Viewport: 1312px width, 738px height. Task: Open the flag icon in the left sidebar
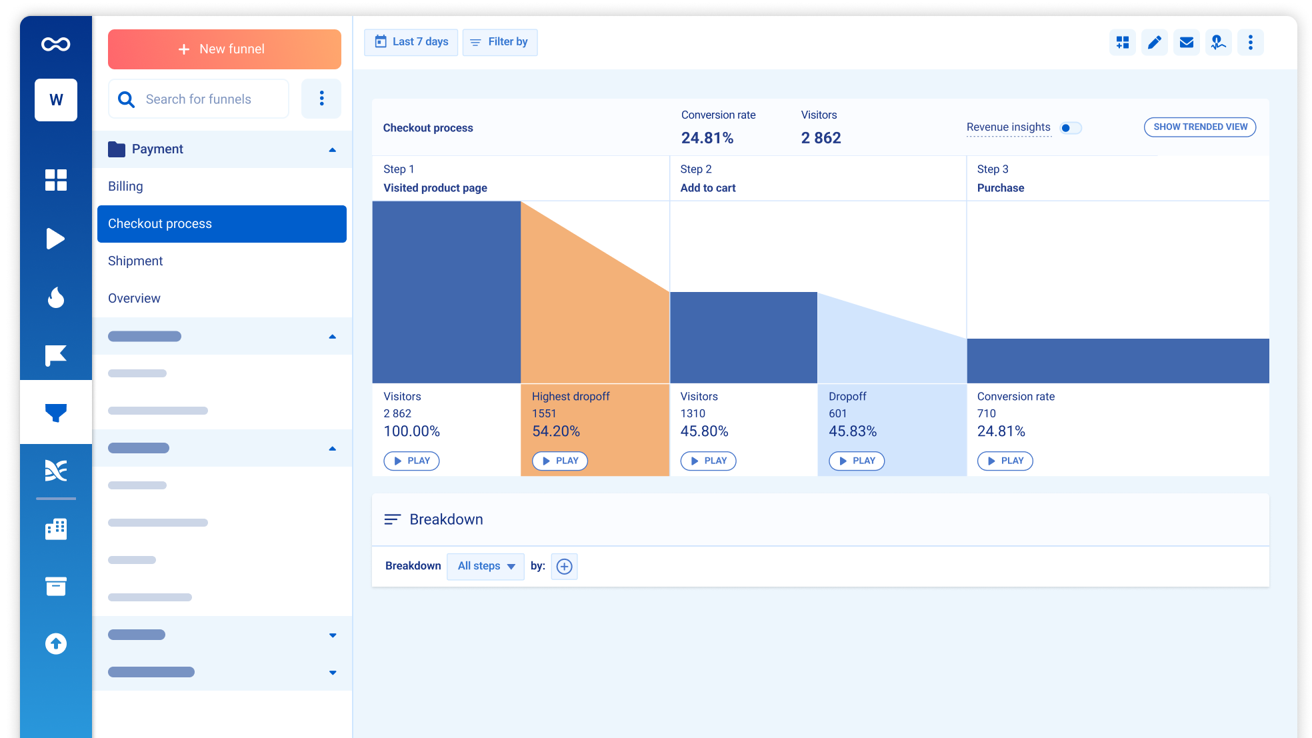[55, 355]
